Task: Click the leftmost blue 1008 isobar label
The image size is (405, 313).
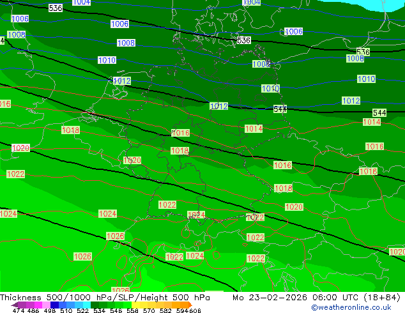Action: (x=17, y=34)
